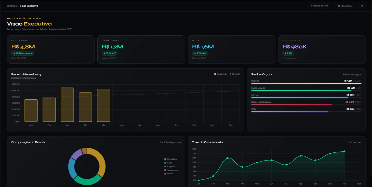Select the Outros legend entry
The image size is (372, 187).
tap(169, 173)
